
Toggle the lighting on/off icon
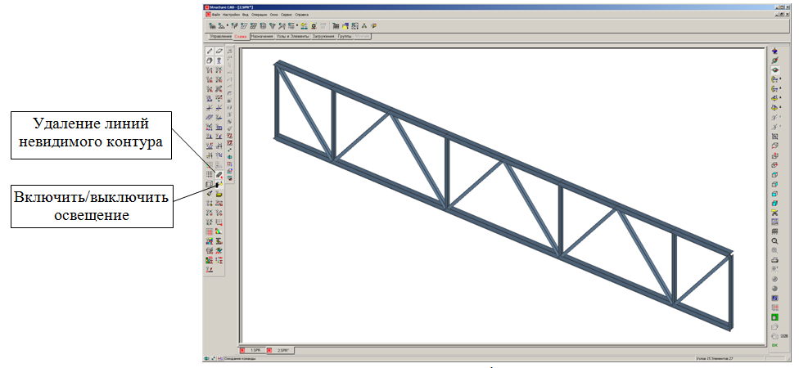(x=219, y=184)
